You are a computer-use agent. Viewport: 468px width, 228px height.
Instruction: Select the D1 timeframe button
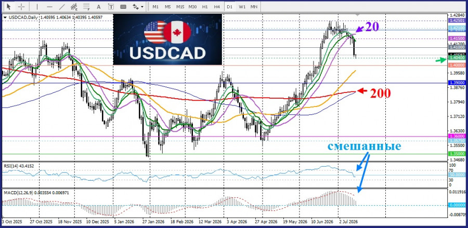pyautogui.click(x=229, y=6)
